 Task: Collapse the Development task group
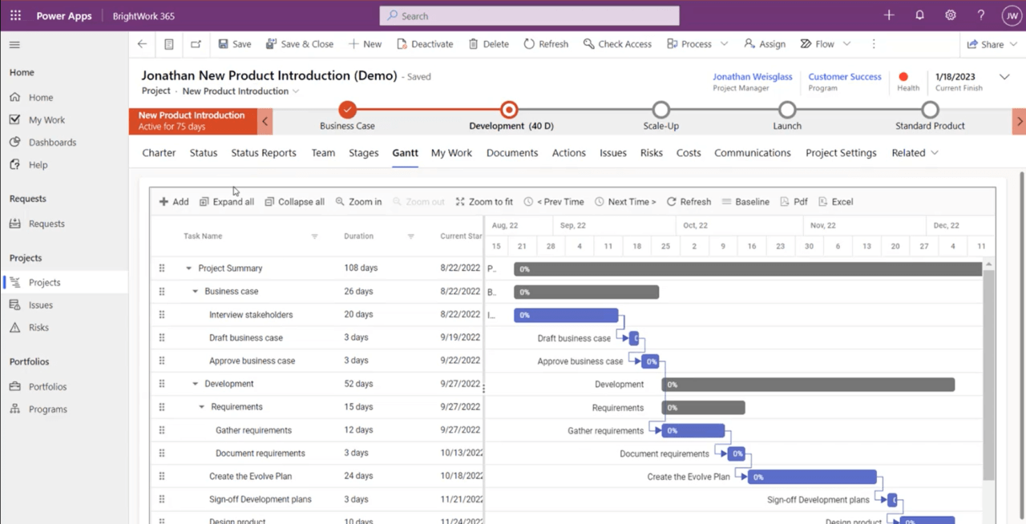tap(196, 384)
